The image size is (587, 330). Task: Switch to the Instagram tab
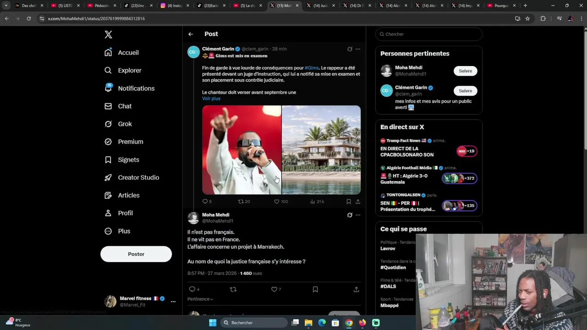click(174, 5)
